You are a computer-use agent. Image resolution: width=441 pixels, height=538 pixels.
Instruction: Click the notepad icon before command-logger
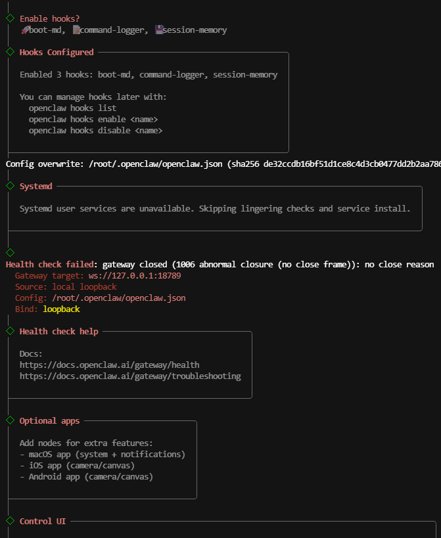pos(76,30)
